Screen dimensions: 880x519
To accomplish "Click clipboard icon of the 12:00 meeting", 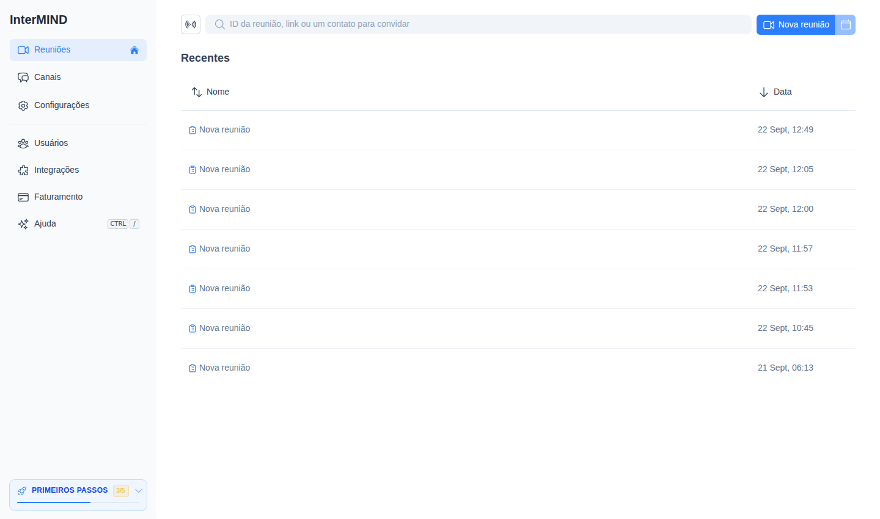I will pos(193,209).
